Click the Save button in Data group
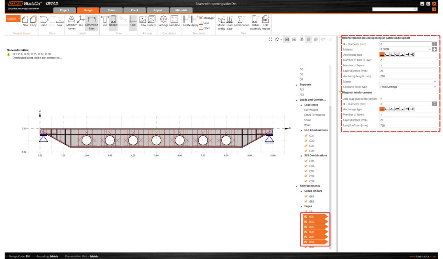443x259 pixels. 60,22
